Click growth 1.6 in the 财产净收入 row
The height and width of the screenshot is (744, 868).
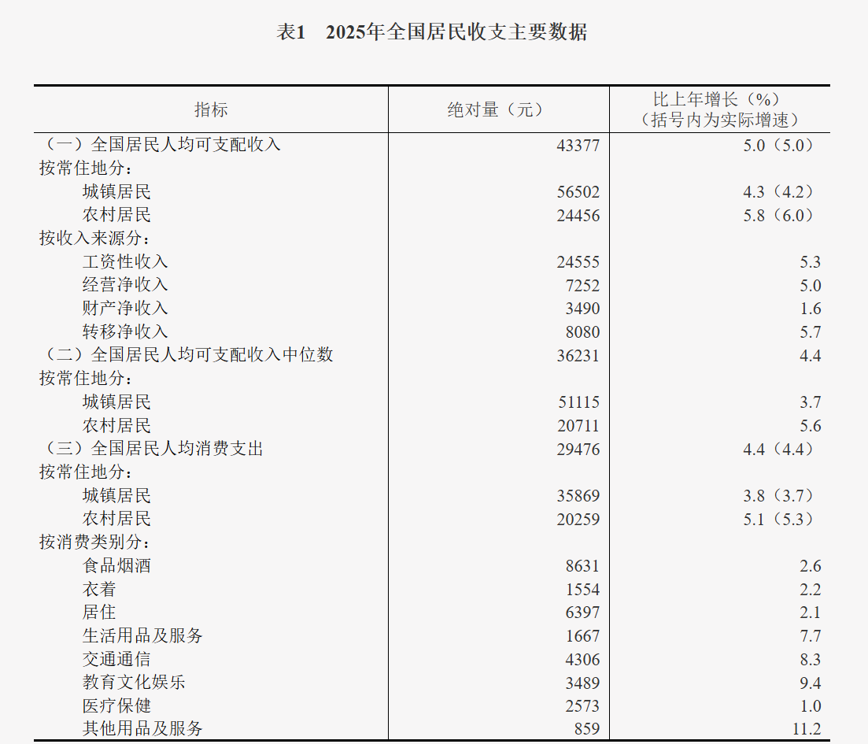tap(810, 309)
